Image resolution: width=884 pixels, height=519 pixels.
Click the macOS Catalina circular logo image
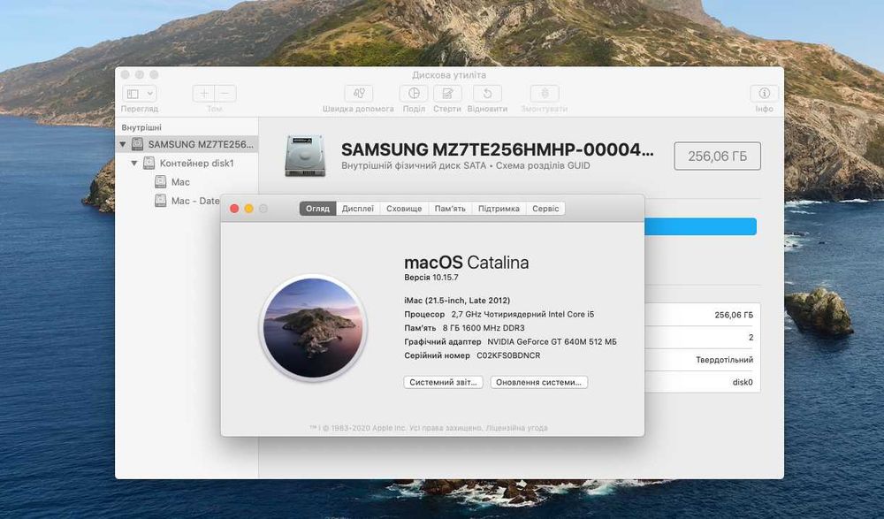(x=314, y=328)
